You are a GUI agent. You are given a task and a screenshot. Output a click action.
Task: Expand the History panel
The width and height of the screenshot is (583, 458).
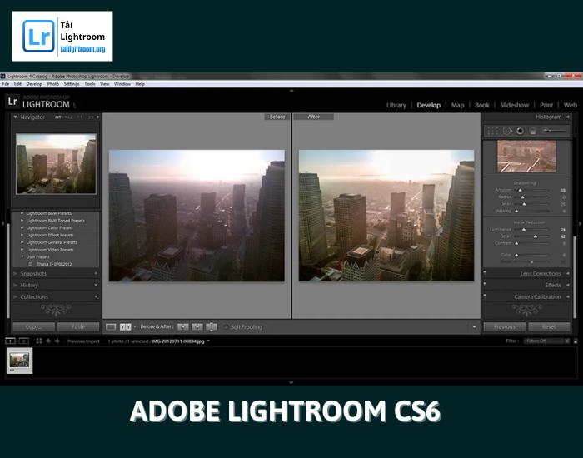(15, 285)
